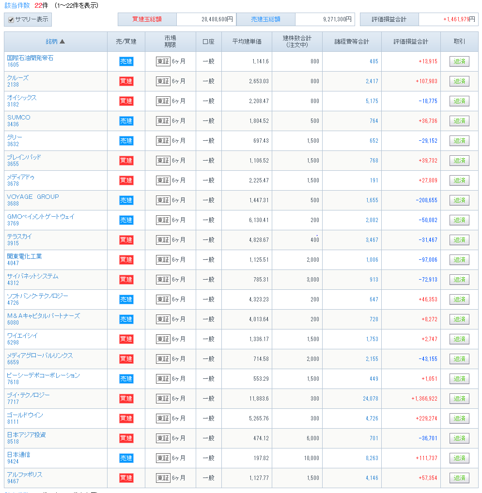Click 返済 button for アルファポリス row

coord(459,478)
